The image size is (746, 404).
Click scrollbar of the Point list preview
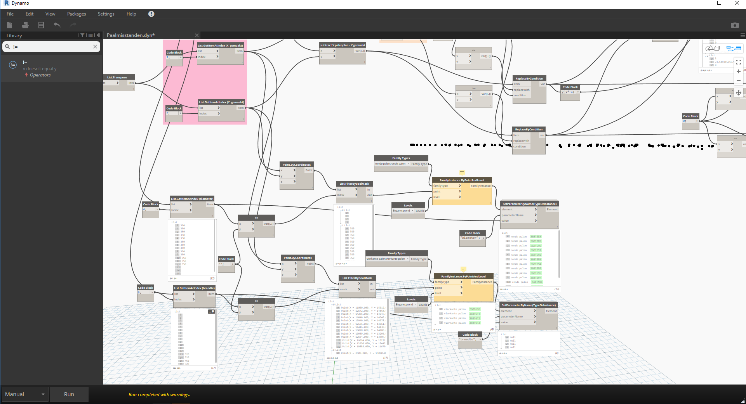click(x=388, y=322)
